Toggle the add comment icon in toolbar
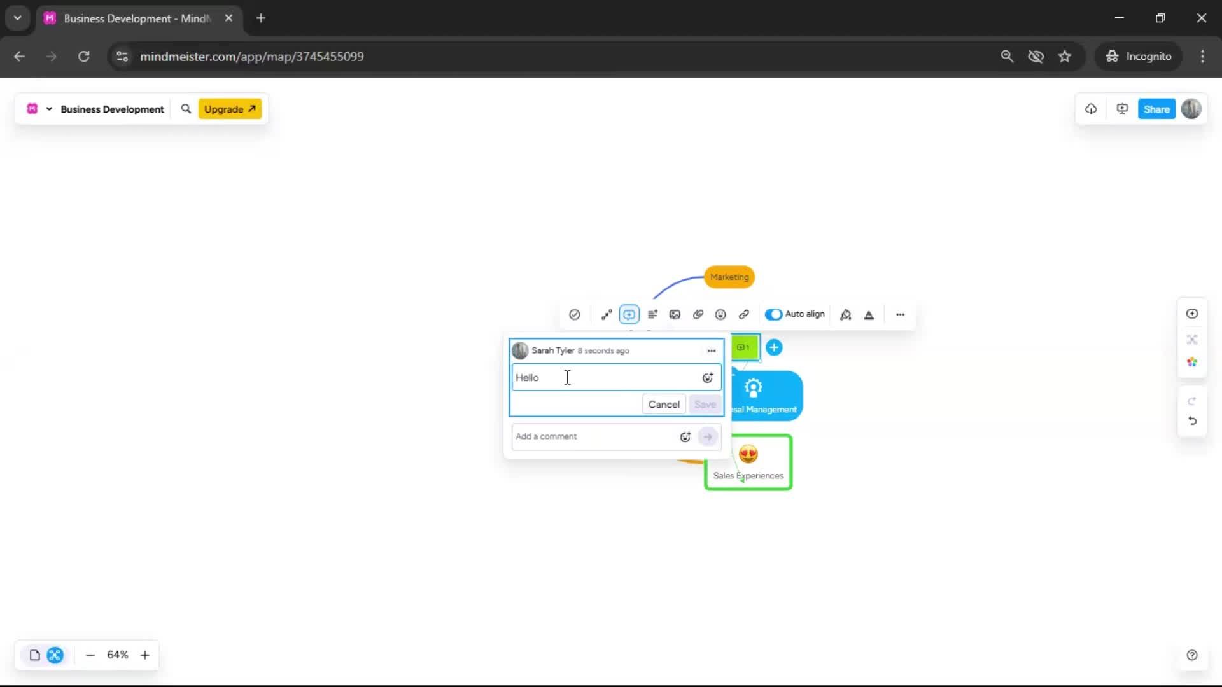 click(629, 314)
